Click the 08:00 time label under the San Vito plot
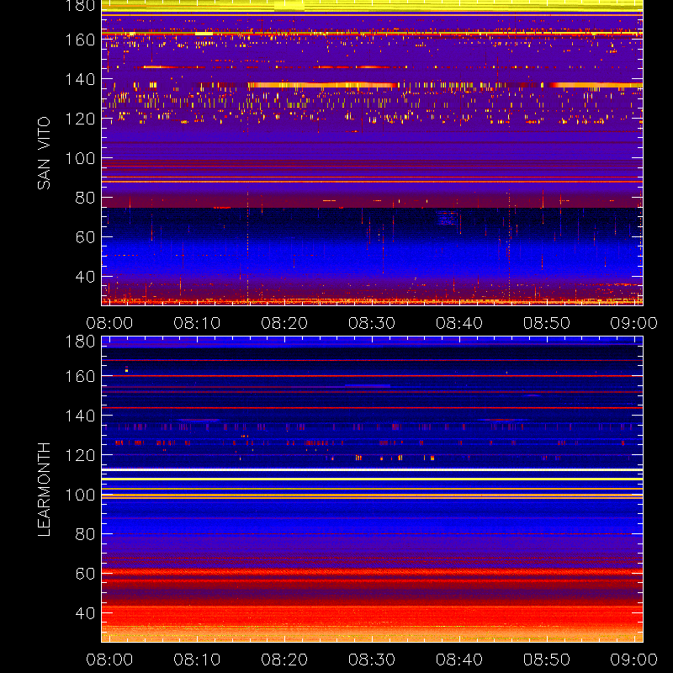673x673 pixels. (x=109, y=323)
